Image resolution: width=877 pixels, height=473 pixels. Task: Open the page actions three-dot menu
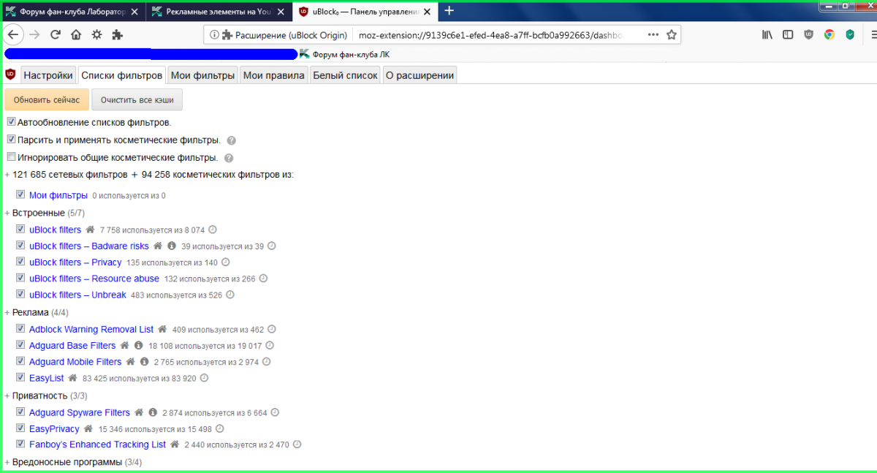(653, 34)
